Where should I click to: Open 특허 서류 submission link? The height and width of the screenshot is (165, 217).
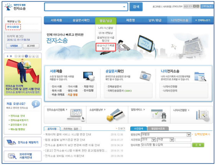pyautogui.click(x=56, y=91)
